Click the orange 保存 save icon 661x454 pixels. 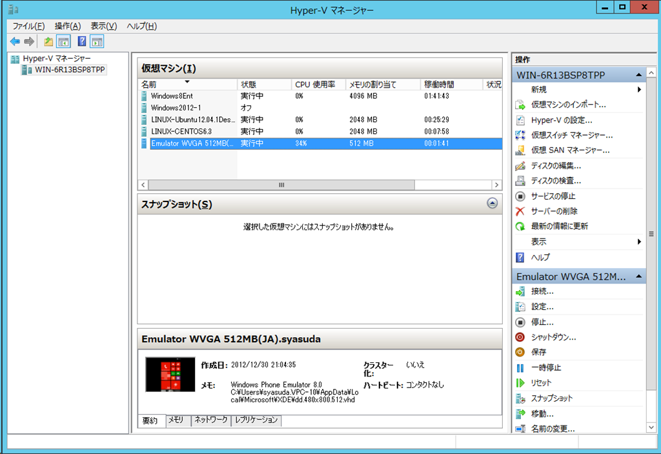(520, 352)
